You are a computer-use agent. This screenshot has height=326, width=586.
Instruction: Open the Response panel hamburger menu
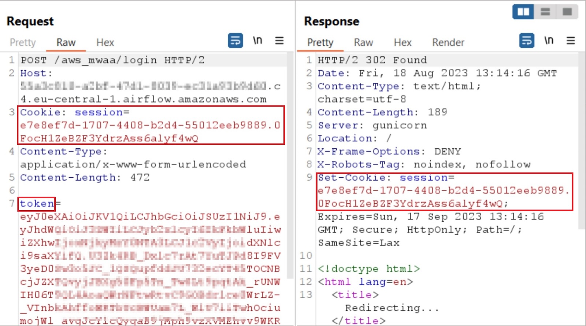click(x=571, y=40)
